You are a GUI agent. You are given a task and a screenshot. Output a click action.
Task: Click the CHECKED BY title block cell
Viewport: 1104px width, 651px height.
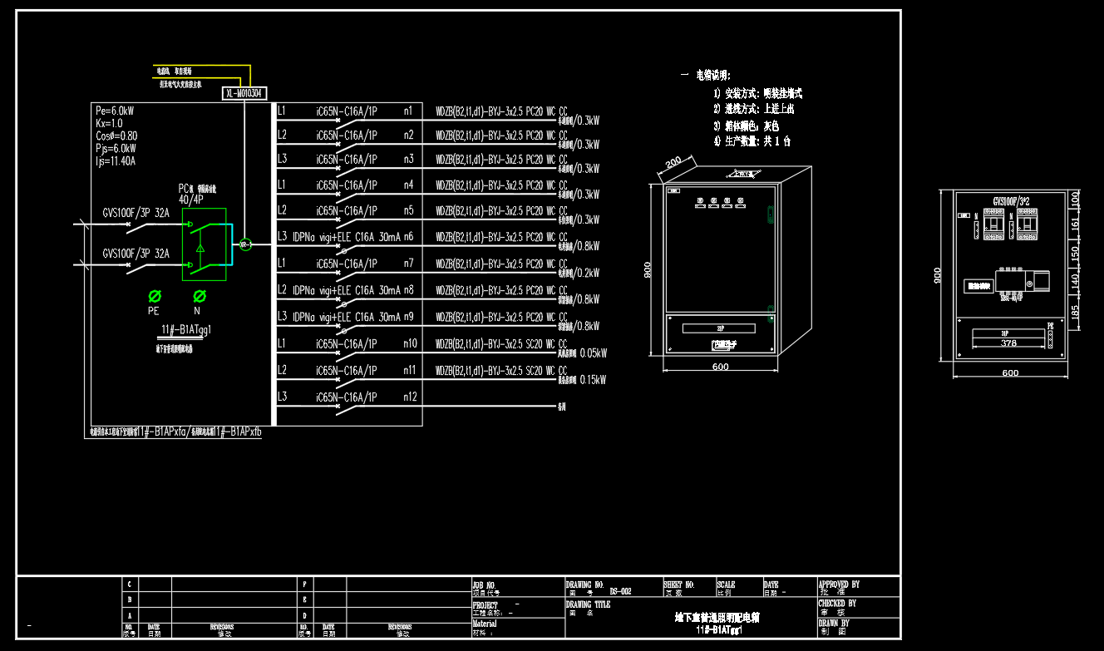point(859,608)
